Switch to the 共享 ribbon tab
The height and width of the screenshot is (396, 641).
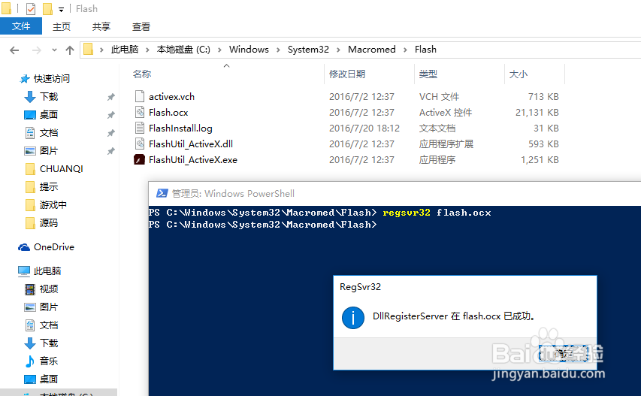pyautogui.click(x=101, y=26)
